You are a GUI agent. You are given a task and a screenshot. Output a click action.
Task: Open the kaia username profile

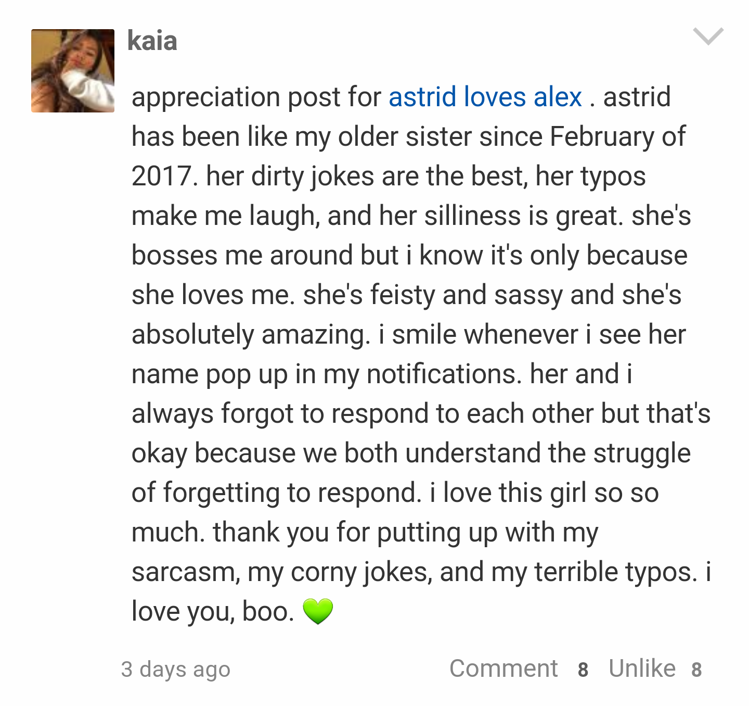(152, 41)
